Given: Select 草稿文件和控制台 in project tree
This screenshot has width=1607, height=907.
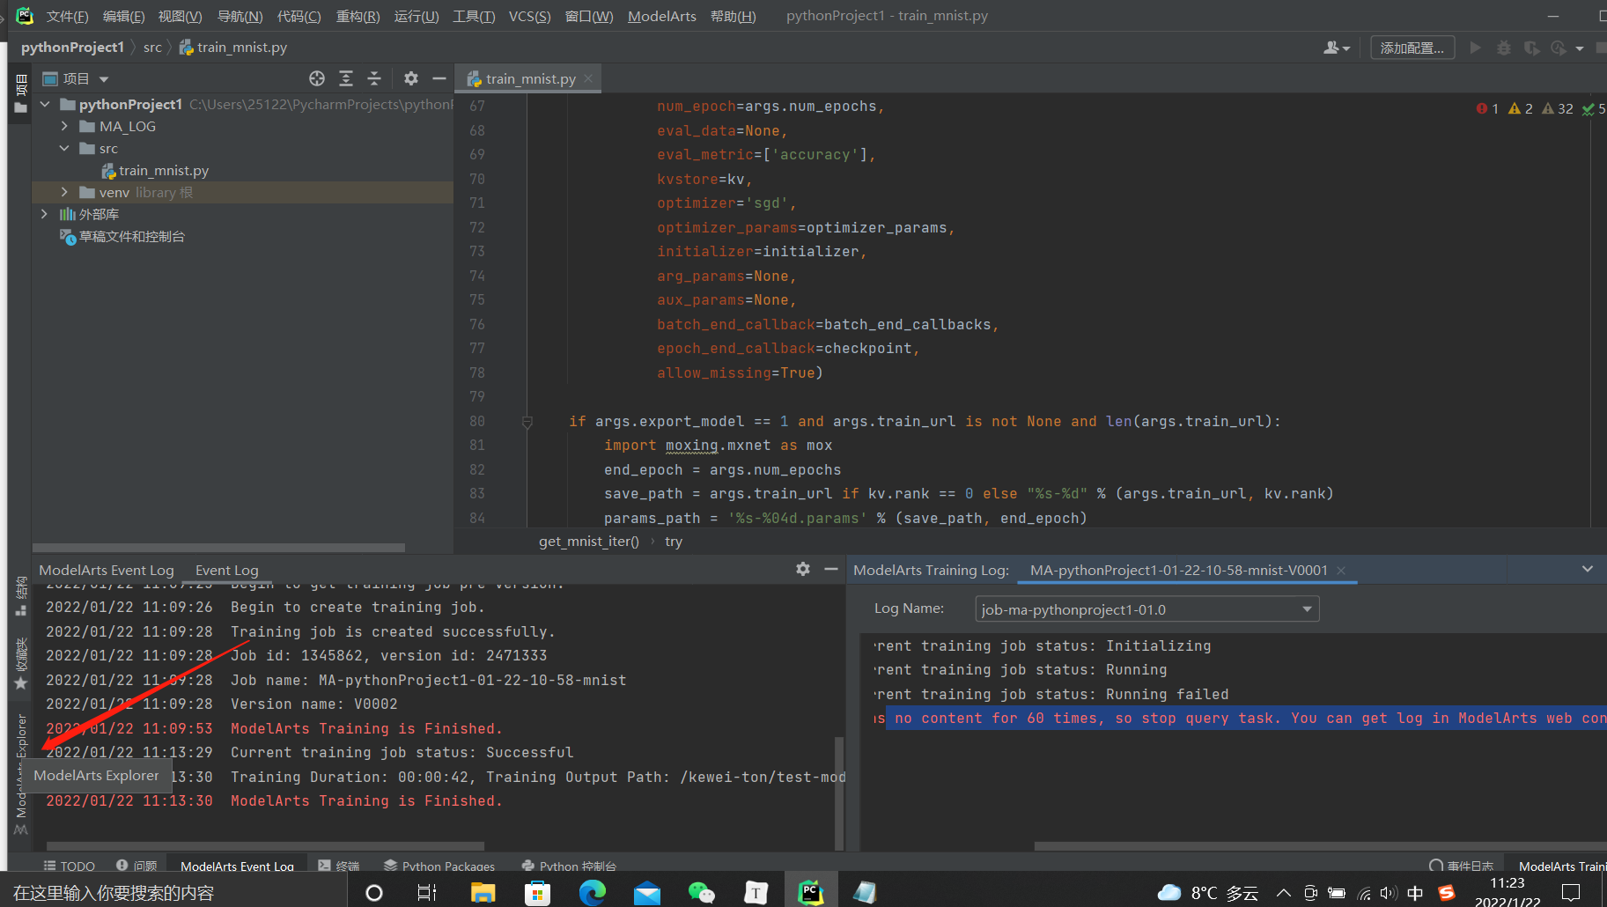Looking at the screenshot, I should (x=132, y=236).
